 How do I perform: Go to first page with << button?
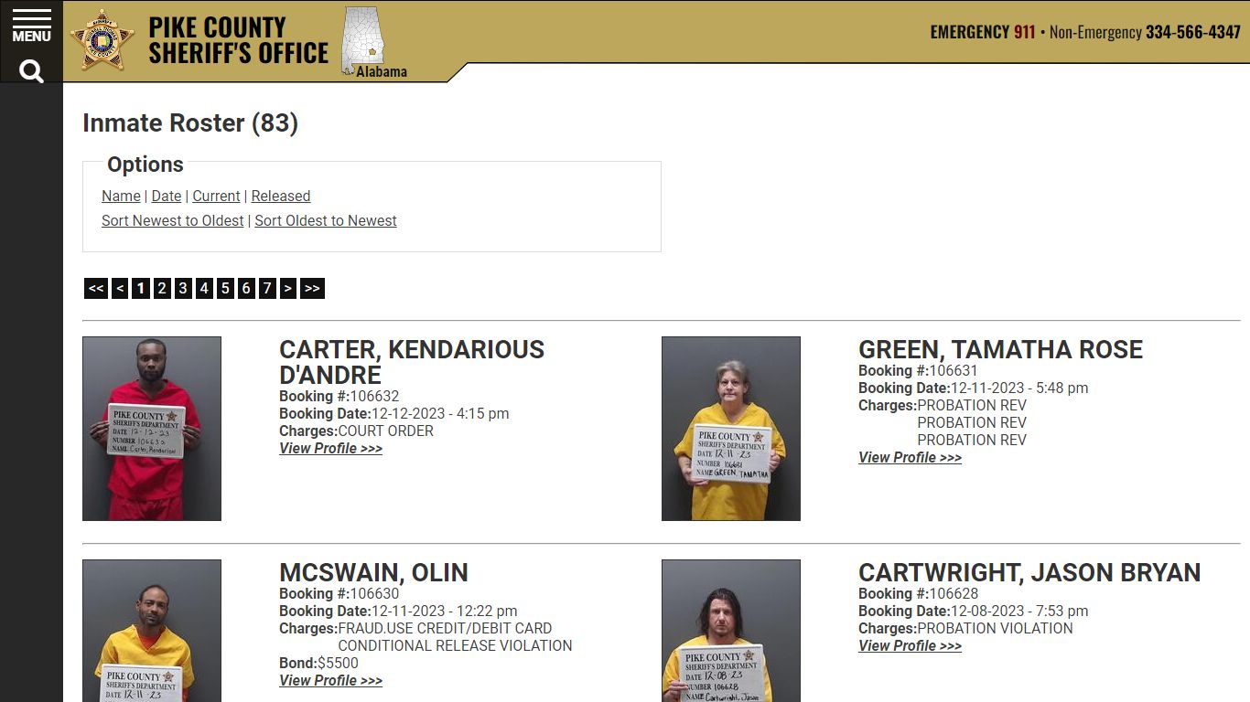pos(96,289)
